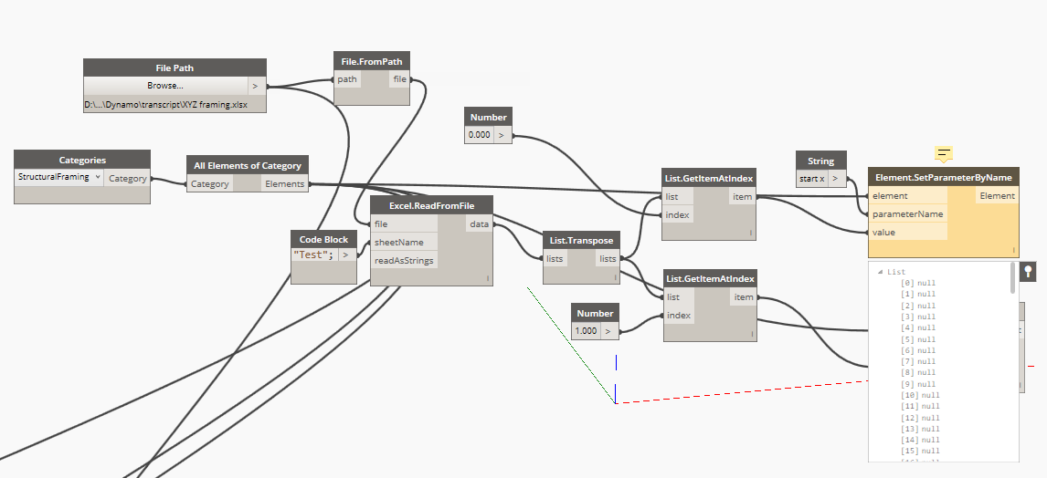Select the Categories node title
Viewport: 1047px width, 478px height.
click(82, 160)
